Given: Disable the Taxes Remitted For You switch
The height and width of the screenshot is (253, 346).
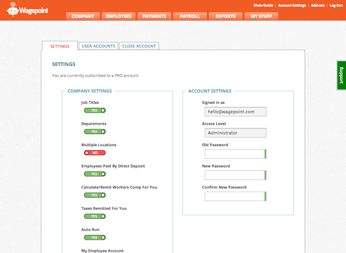Looking at the screenshot, I should (x=94, y=216).
